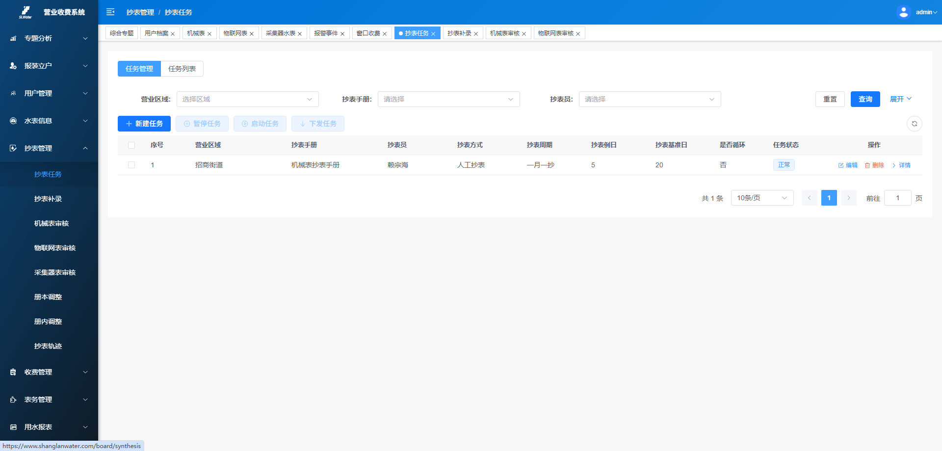Click the edit icon in row 1
Viewport: 942px width, 451px height.
[841, 165]
